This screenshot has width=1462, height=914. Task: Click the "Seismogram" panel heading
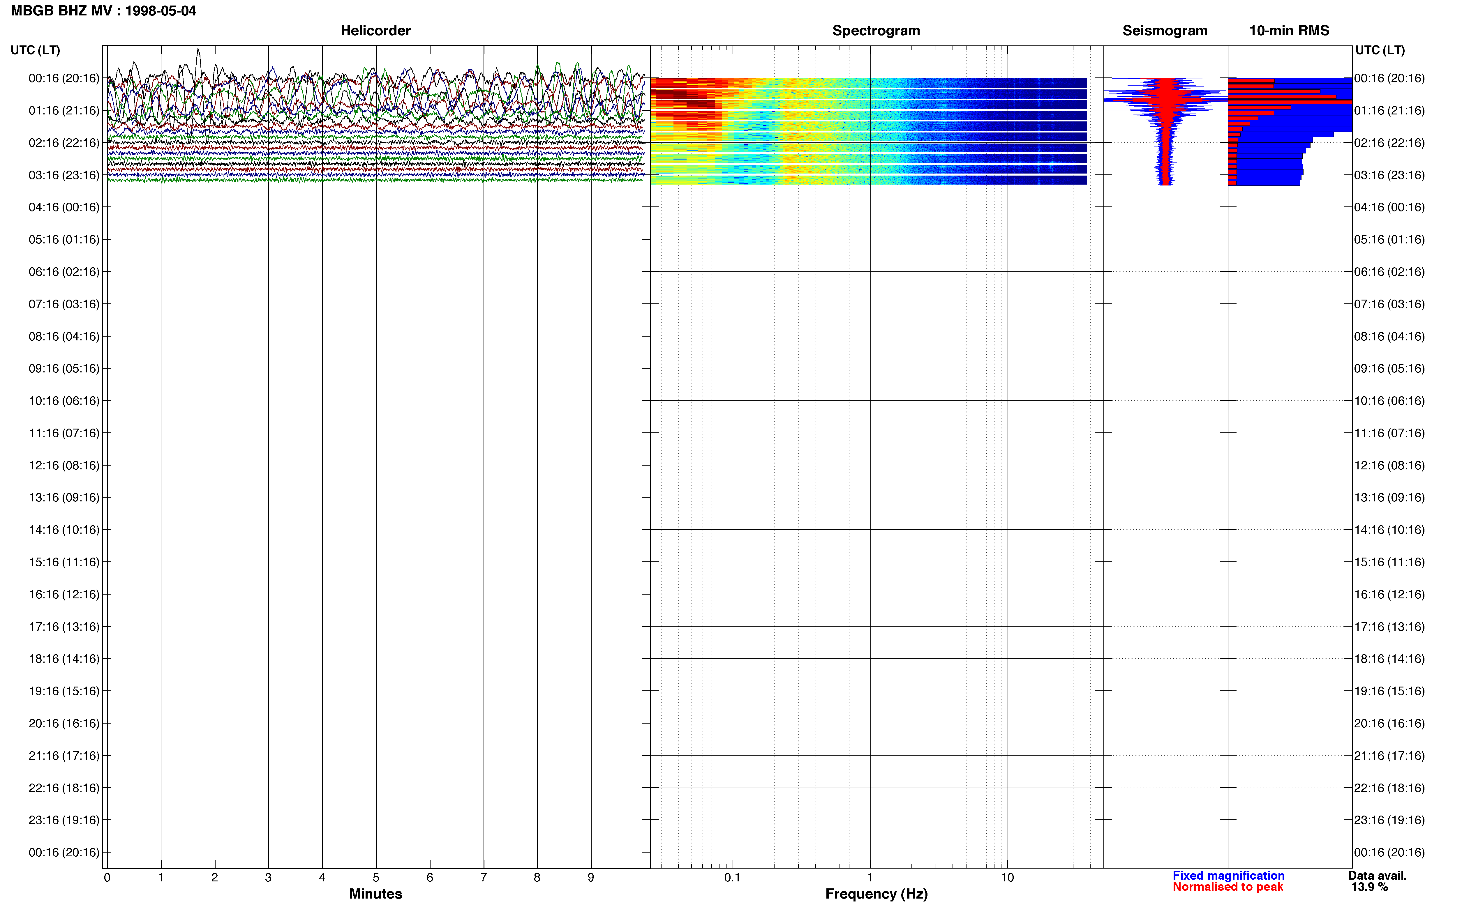point(1165,31)
